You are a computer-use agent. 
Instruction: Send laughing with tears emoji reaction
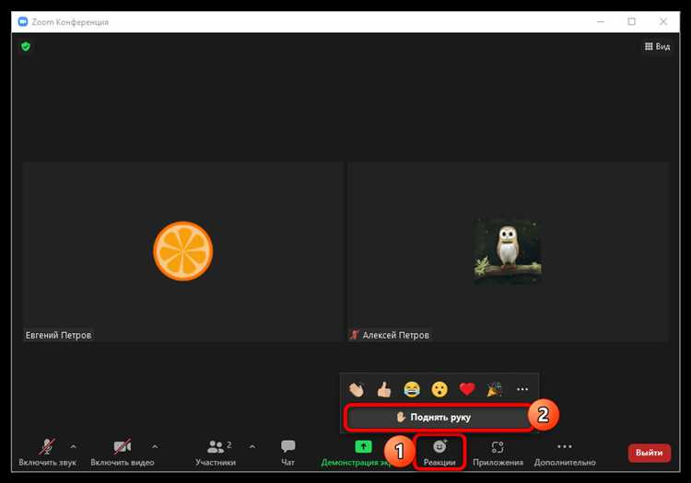click(x=412, y=389)
